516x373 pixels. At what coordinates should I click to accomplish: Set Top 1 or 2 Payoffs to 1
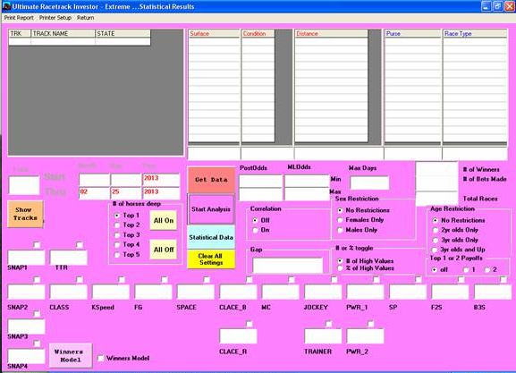pos(466,269)
